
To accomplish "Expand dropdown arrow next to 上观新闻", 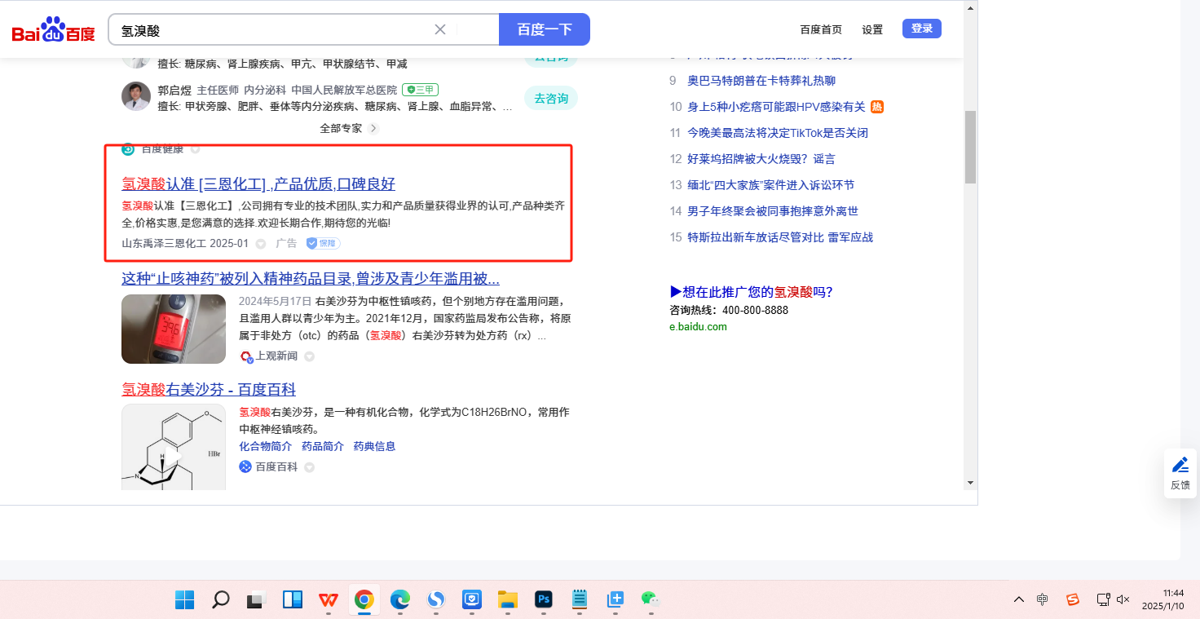I will pos(310,356).
